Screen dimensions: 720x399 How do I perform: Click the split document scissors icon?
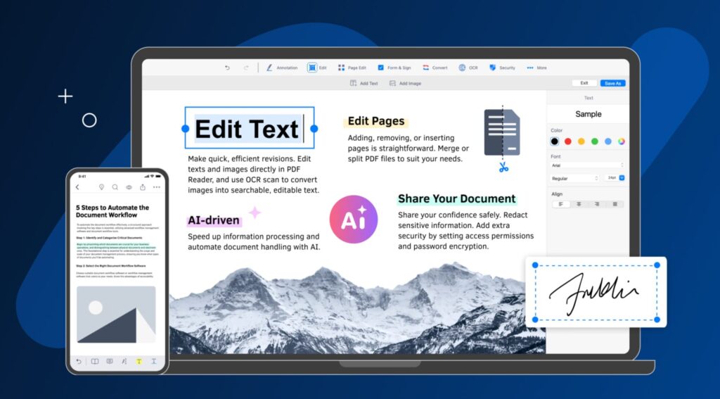click(x=503, y=167)
